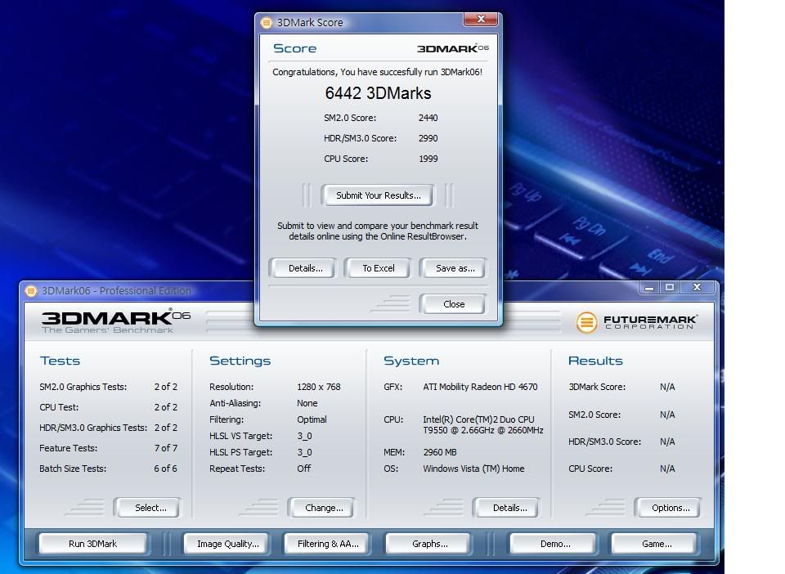Click the Game... button
Screen dimensions: 785x574
click(x=656, y=544)
